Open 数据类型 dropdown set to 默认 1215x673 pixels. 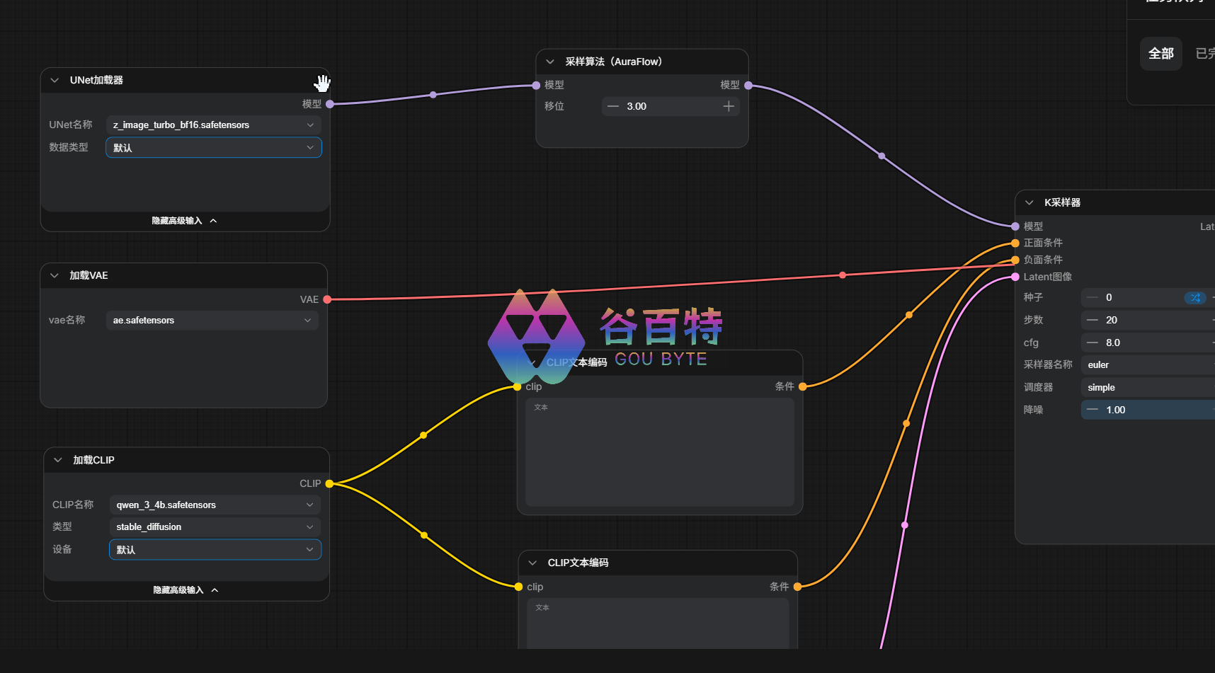click(214, 147)
